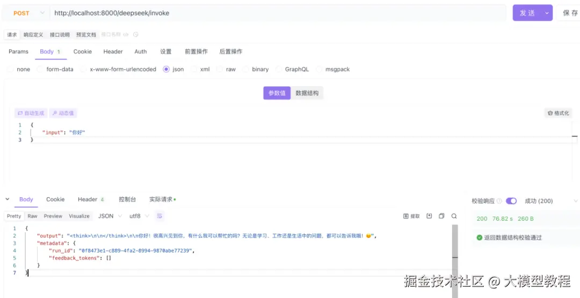The image size is (580, 298).
Task: Download the response with the save icon
Action: (429, 216)
